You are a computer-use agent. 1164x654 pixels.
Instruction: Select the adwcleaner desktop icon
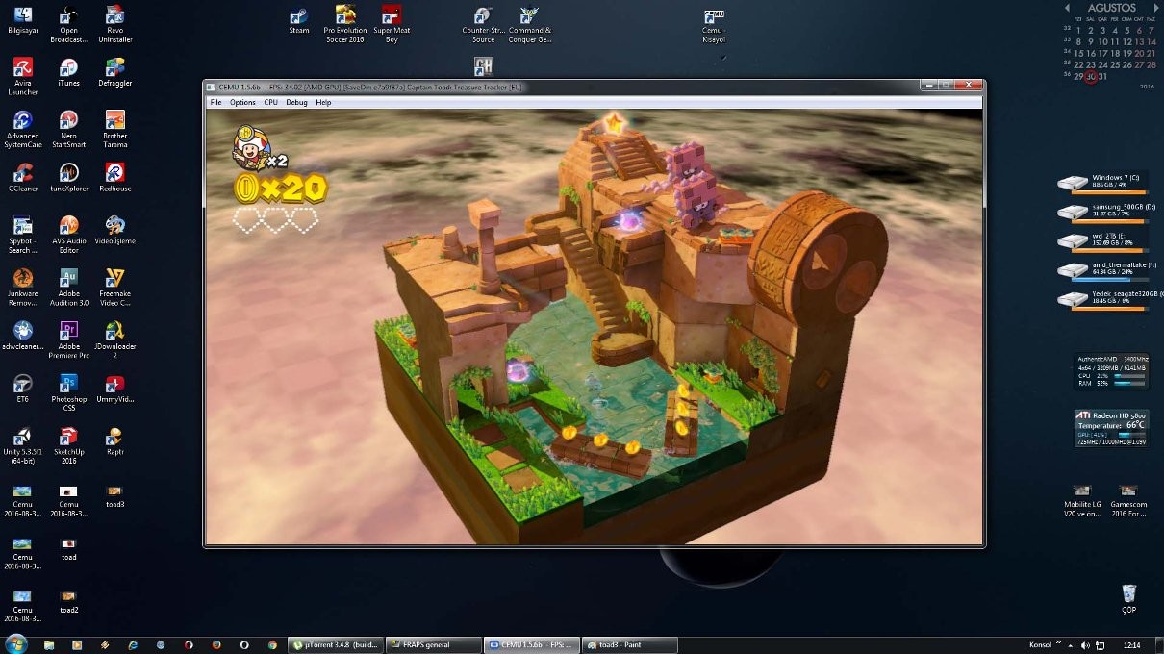(23, 336)
